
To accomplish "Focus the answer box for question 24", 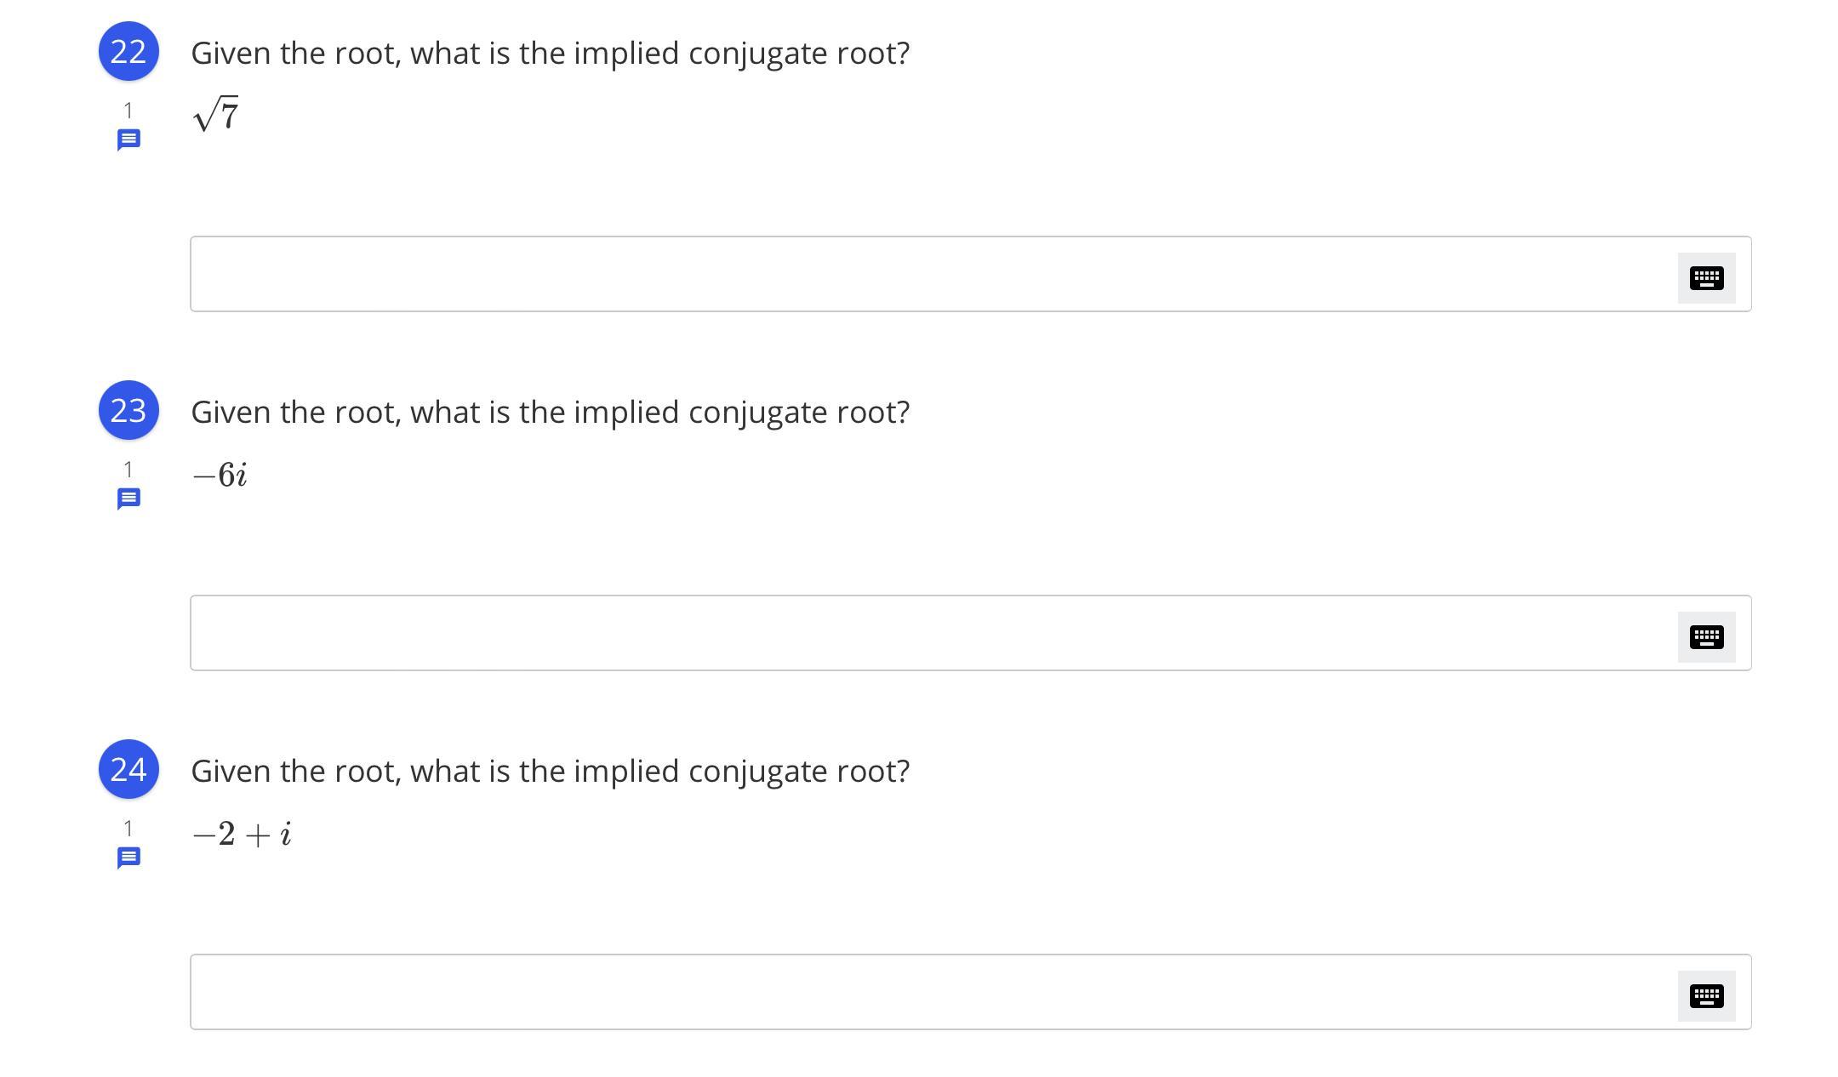I will 928,992.
